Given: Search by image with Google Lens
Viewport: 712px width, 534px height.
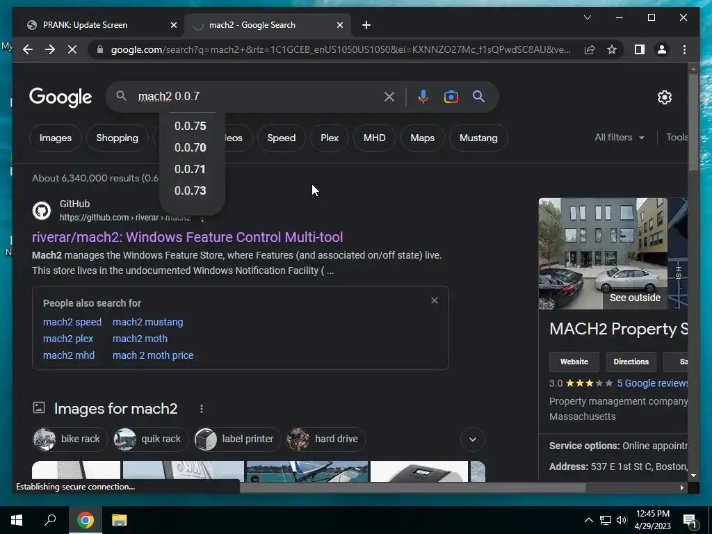Looking at the screenshot, I should (451, 96).
